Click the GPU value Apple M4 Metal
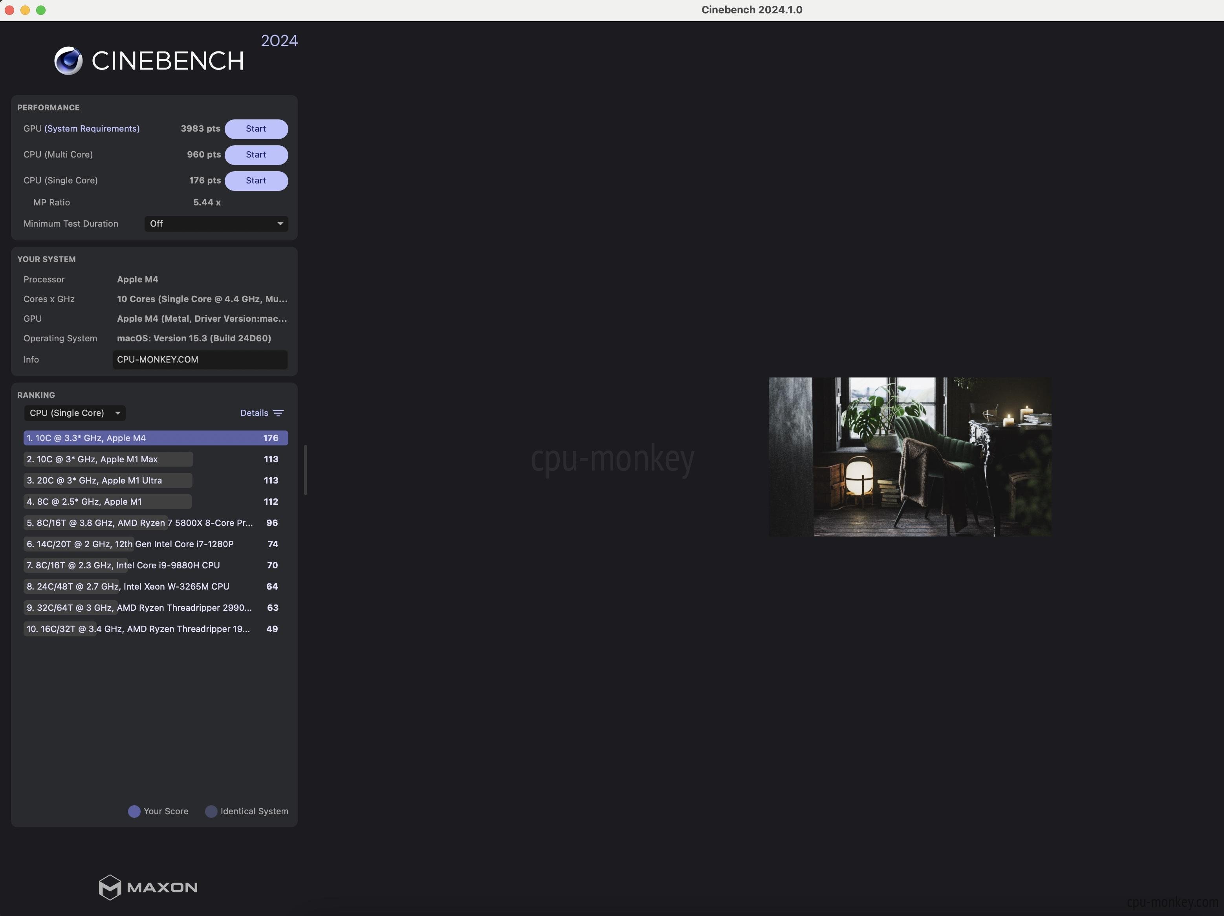Screen dimensions: 1224x916 [x=202, y=319]
